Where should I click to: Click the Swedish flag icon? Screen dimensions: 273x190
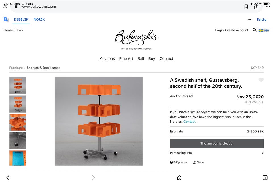click(x=261, y=30)
